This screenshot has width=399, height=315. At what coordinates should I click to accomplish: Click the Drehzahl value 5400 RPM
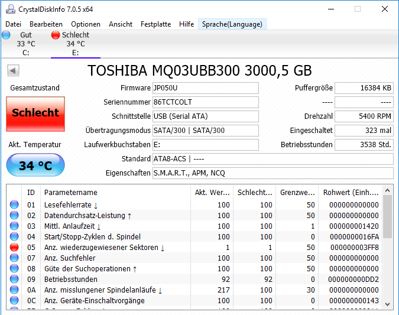pyautogui.click(x=364, y=116)
